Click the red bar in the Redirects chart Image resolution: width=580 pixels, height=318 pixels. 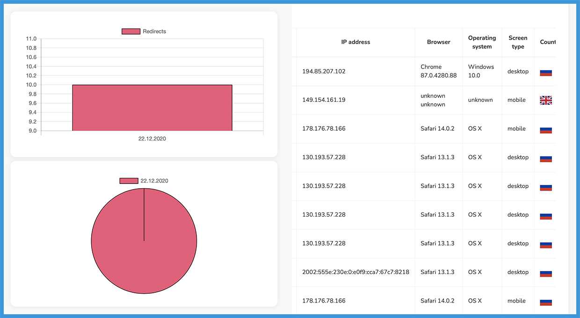pyautogui.click(x=152, y=108)
